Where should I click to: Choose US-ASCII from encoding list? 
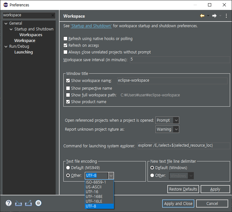(x=99, y=187)
